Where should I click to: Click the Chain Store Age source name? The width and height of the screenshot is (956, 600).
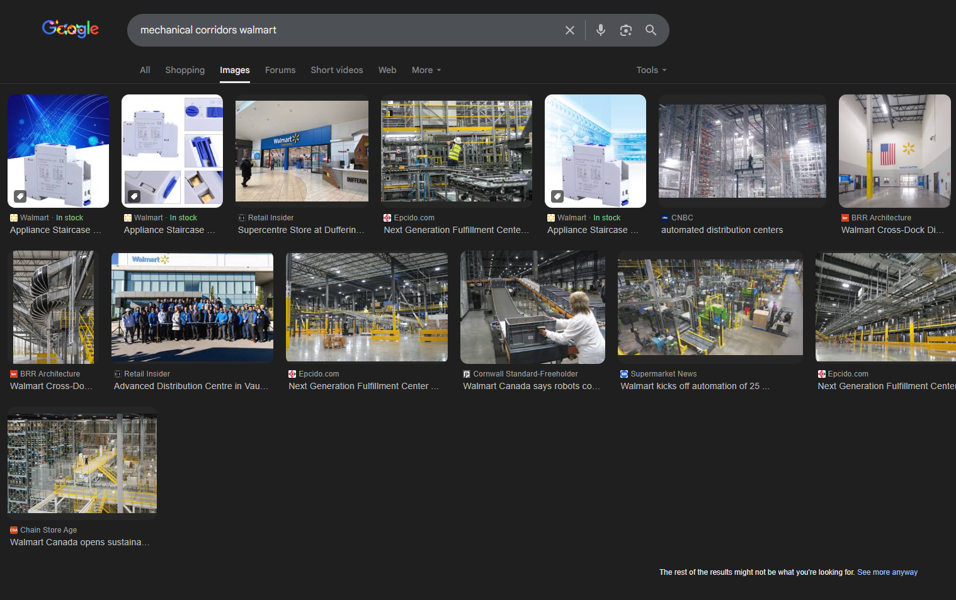click(48, 530)
